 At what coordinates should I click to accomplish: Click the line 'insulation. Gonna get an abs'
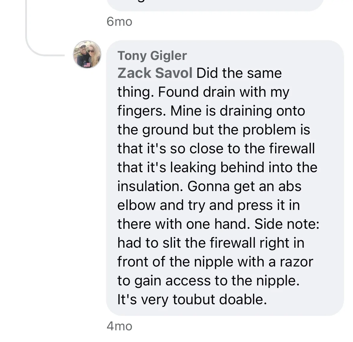tap(209, 186)
